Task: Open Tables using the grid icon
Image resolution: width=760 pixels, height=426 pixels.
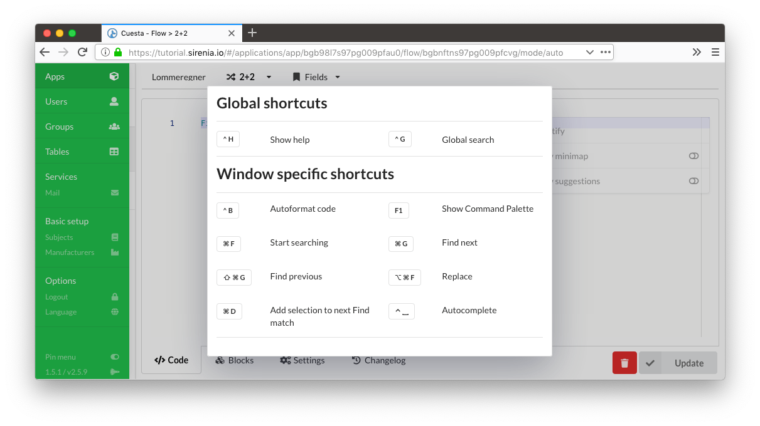Action: [115, 151]
